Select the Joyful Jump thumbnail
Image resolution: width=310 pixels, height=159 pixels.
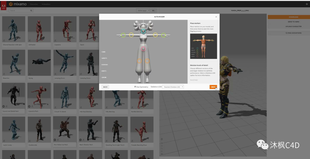pyautogui.click(x=14, y=130)
